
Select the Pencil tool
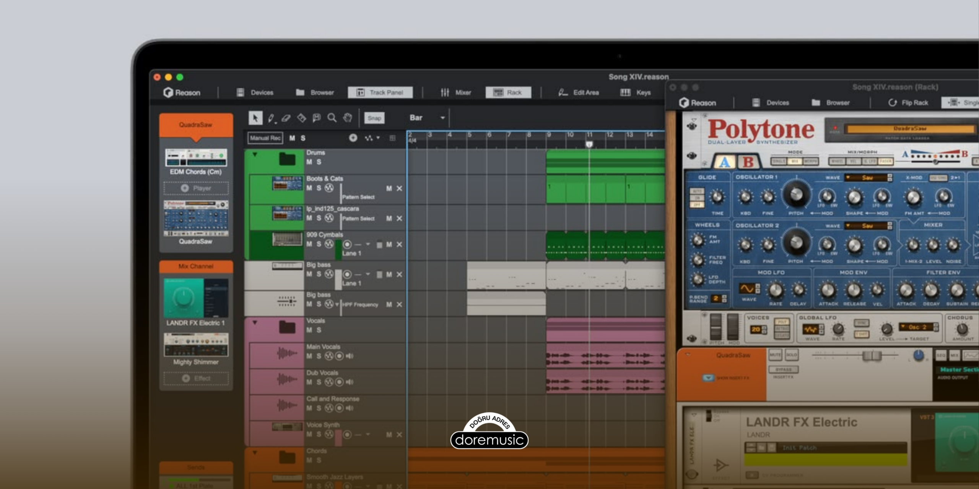click(x=271, y=118)
